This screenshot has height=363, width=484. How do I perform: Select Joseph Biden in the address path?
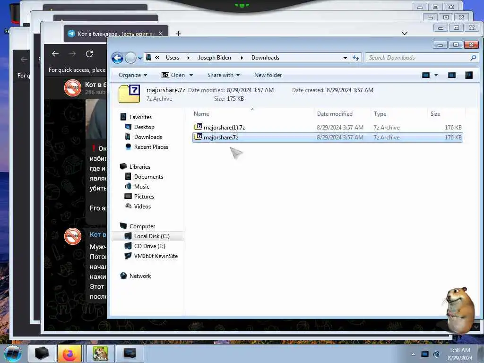(215, 58)
